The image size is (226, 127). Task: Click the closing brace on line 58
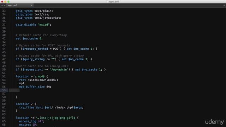(17, 97)
